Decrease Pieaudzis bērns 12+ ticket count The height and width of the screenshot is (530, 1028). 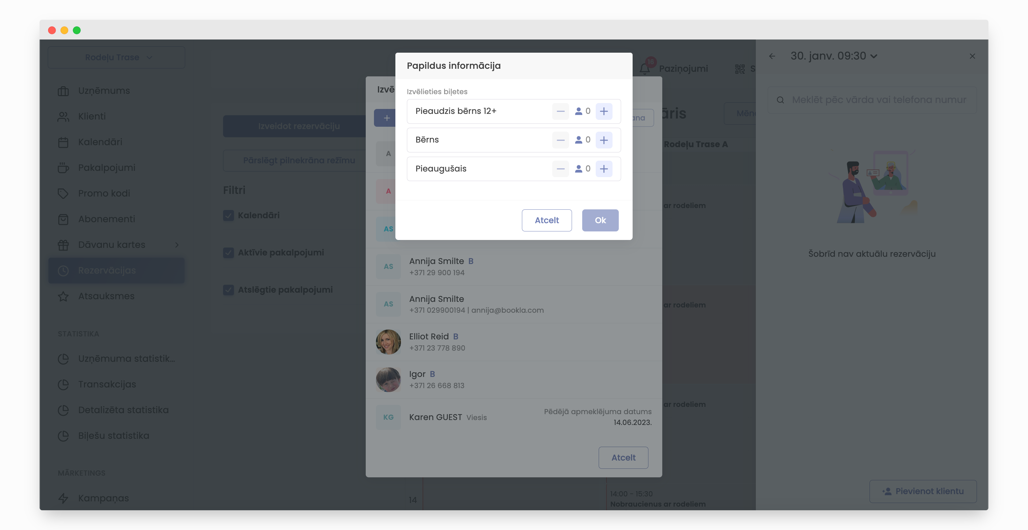pos(560,111)
